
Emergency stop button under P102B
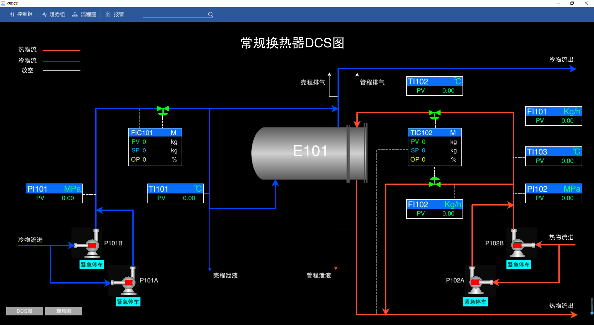(x=519, y=265)
